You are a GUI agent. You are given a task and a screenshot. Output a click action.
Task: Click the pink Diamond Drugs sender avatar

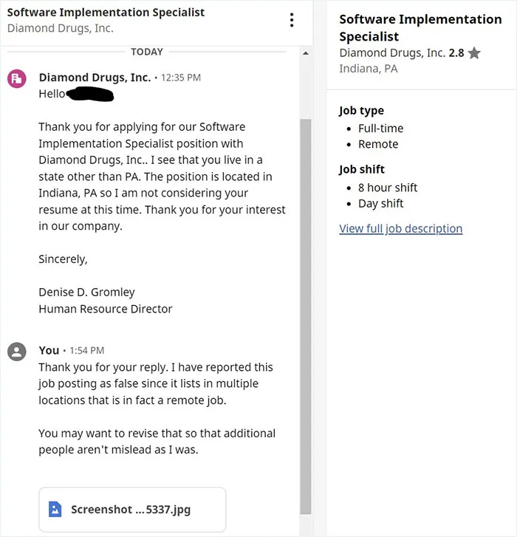tap(17, 78)
